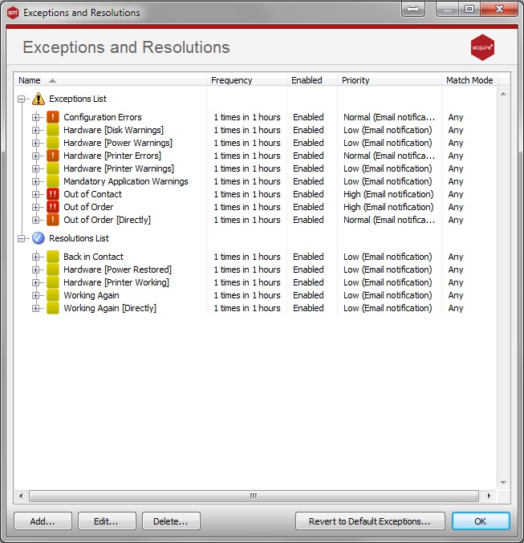Click the orange priority icon for Configuration Errors
This screenshot has height=543, width=524.
pos(53,117)
